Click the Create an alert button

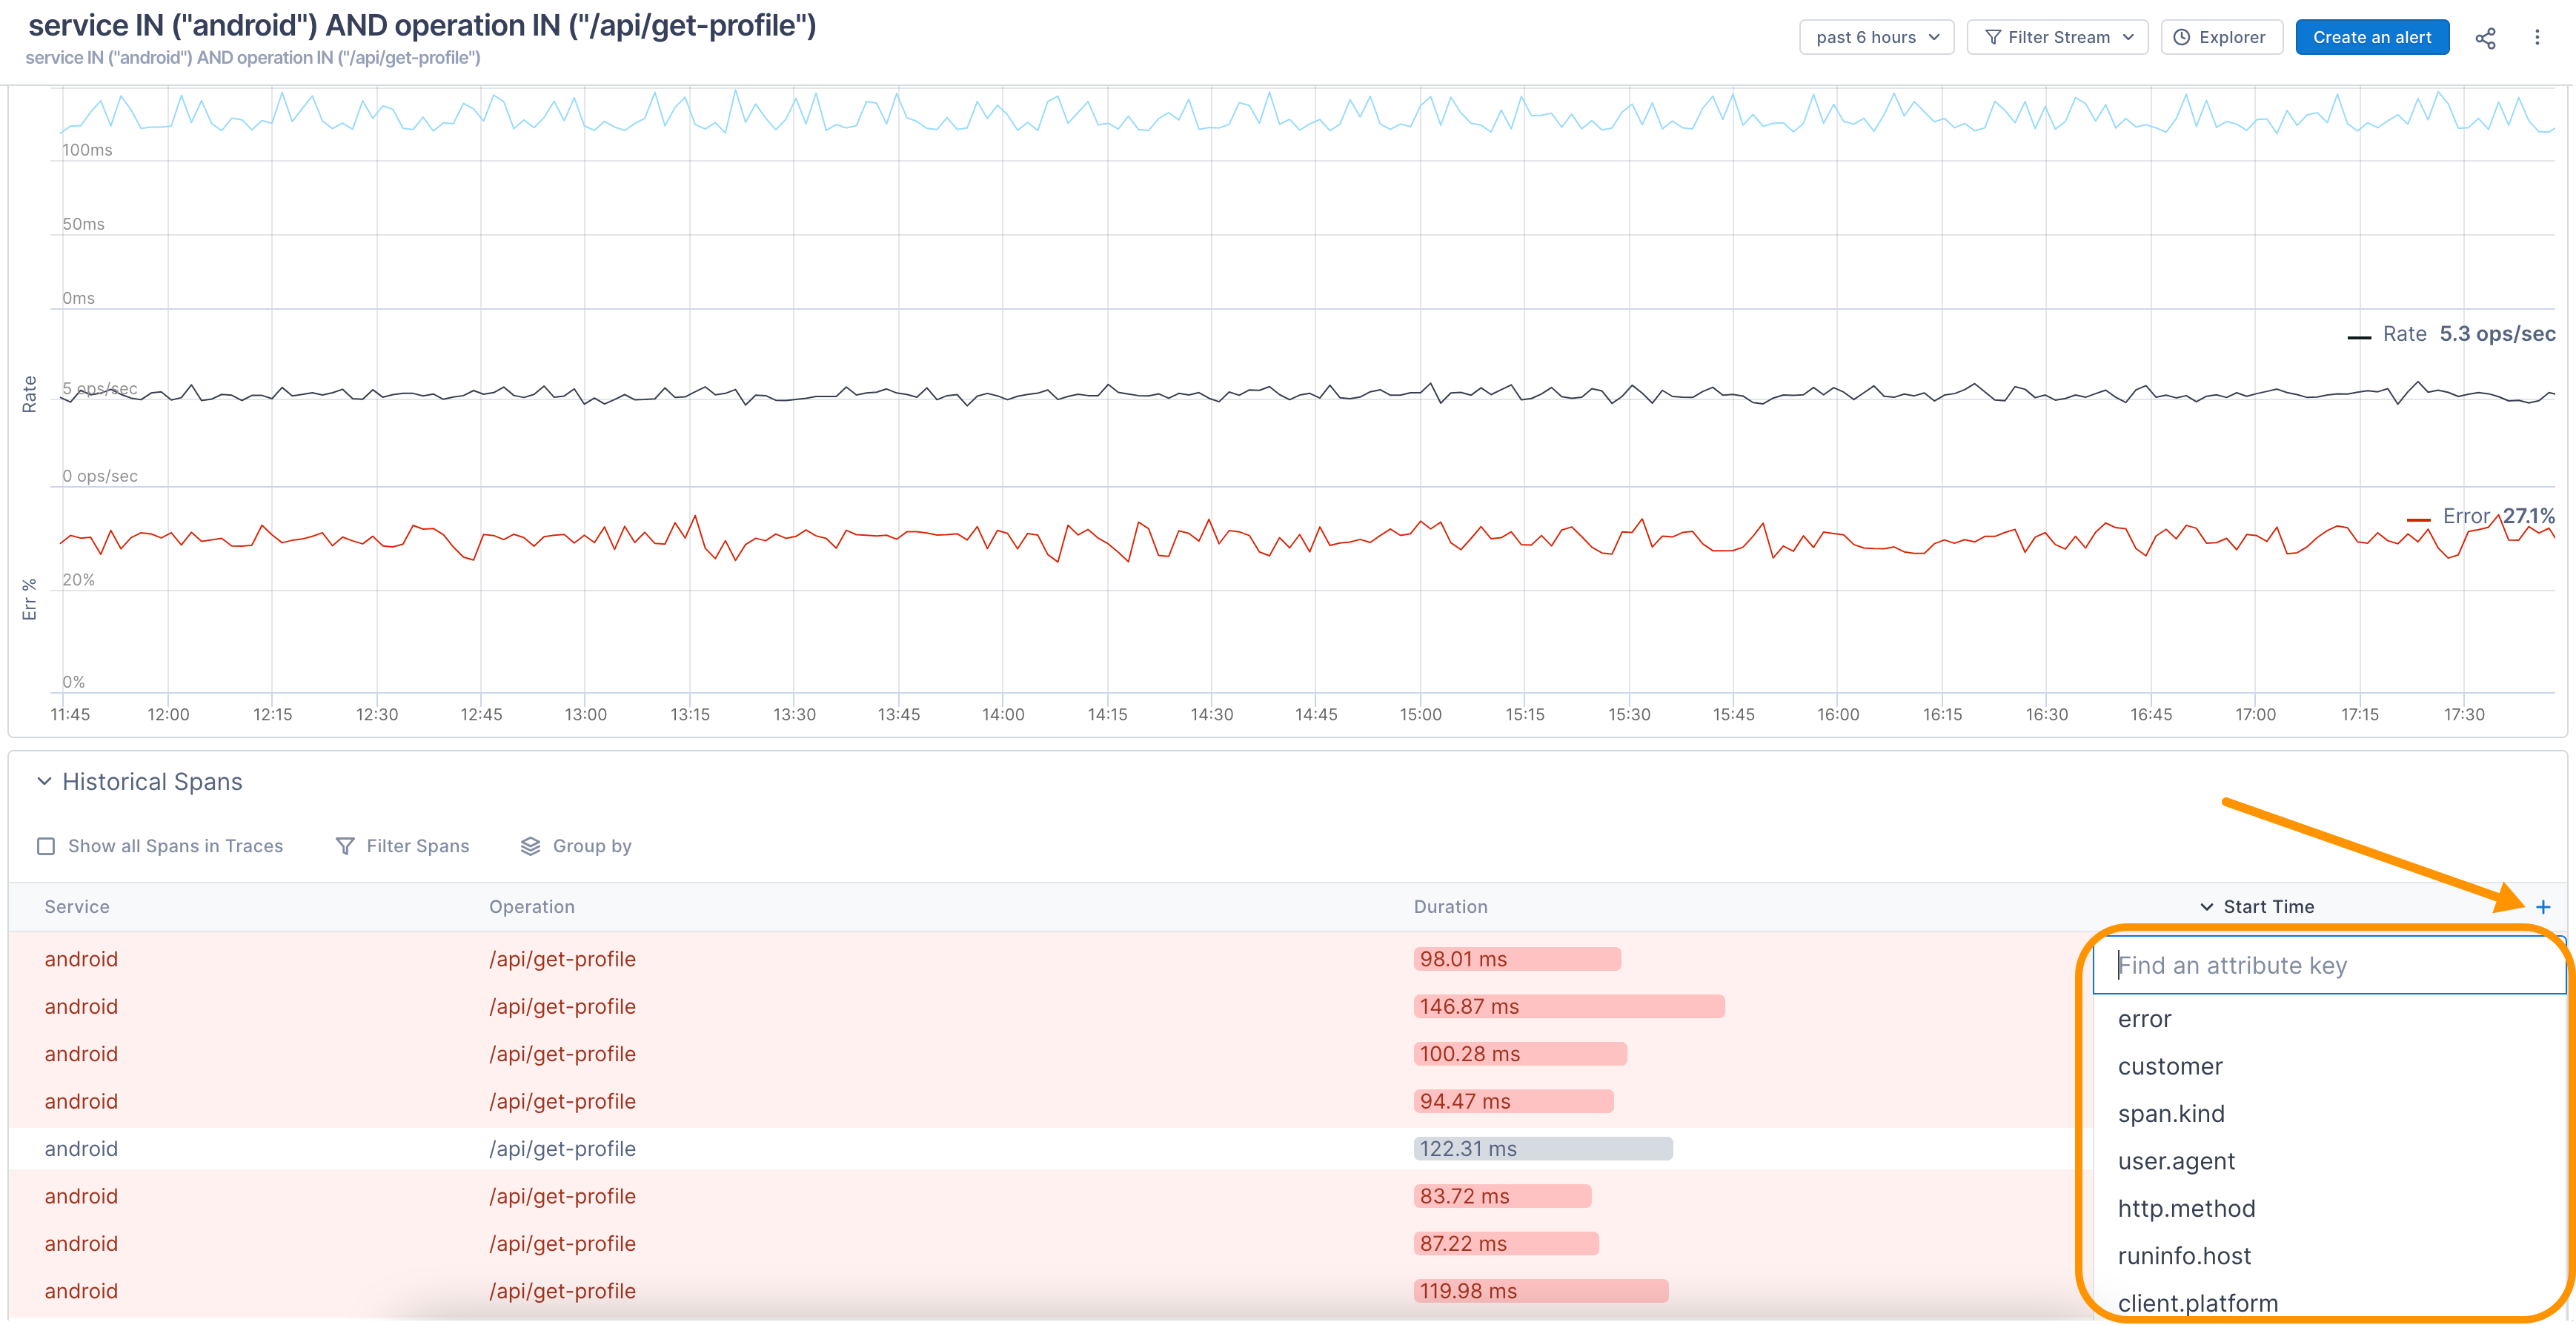pos(2371,38)
